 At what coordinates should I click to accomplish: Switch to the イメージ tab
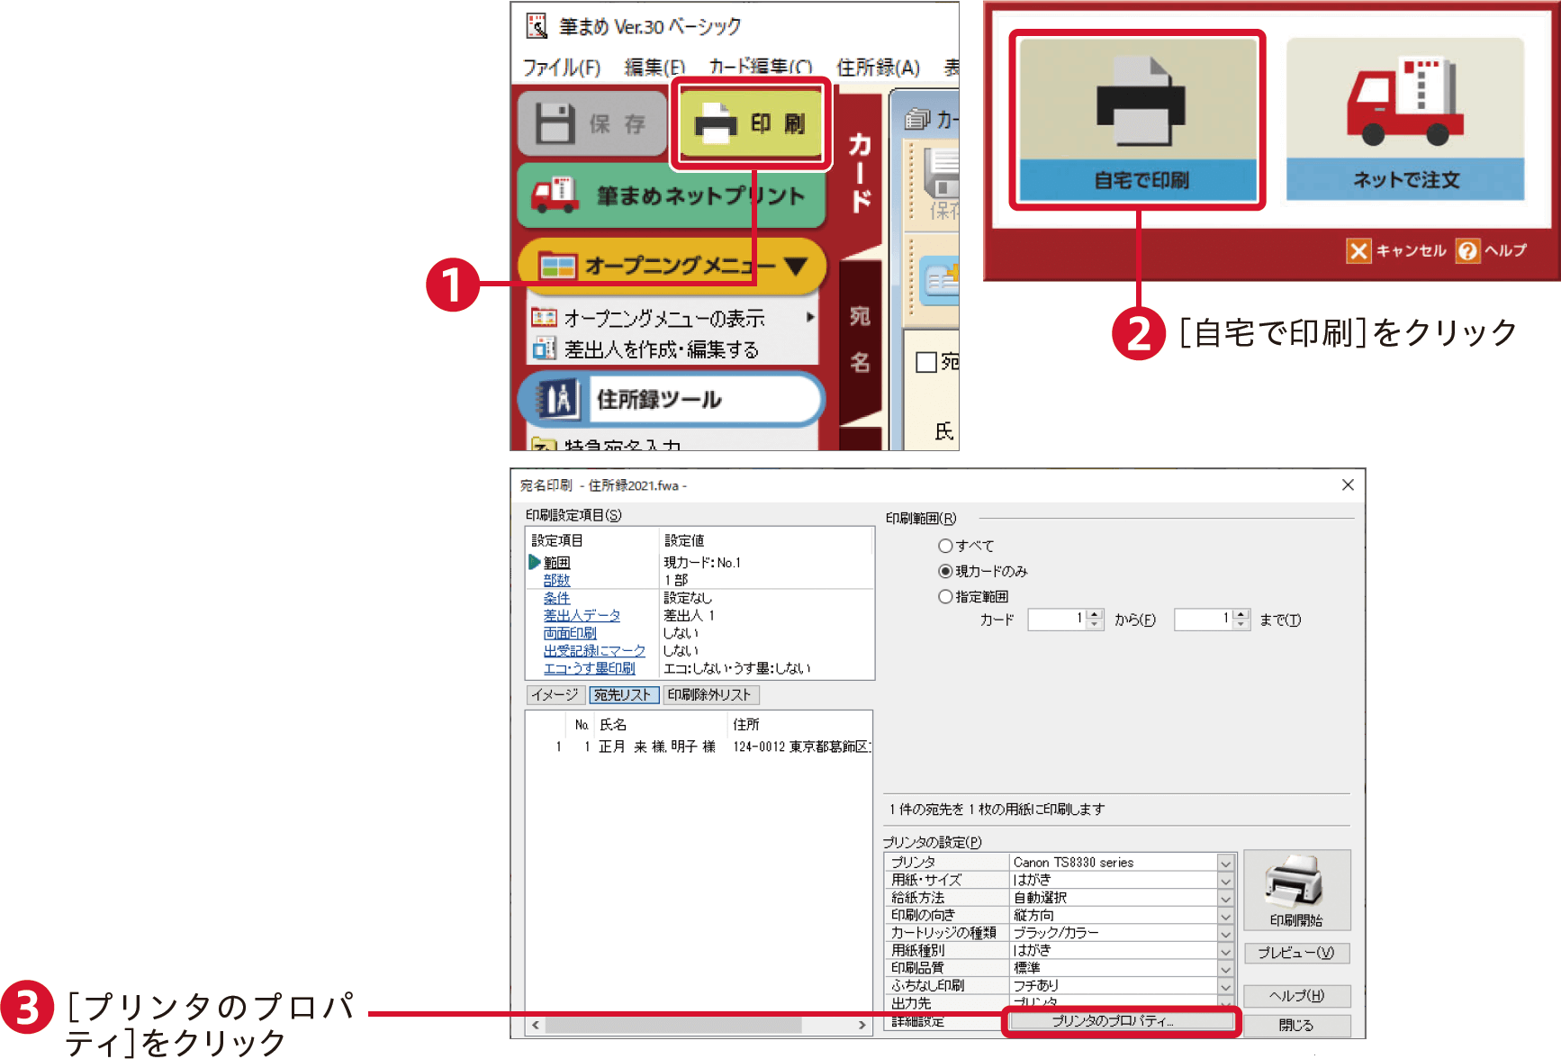(x=555, y=694)
